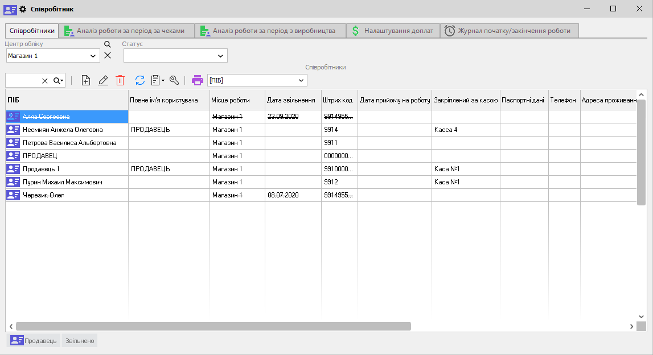653x355 pixels.
Task: Click the purple printer icon
Action: [x=198, y=80]
